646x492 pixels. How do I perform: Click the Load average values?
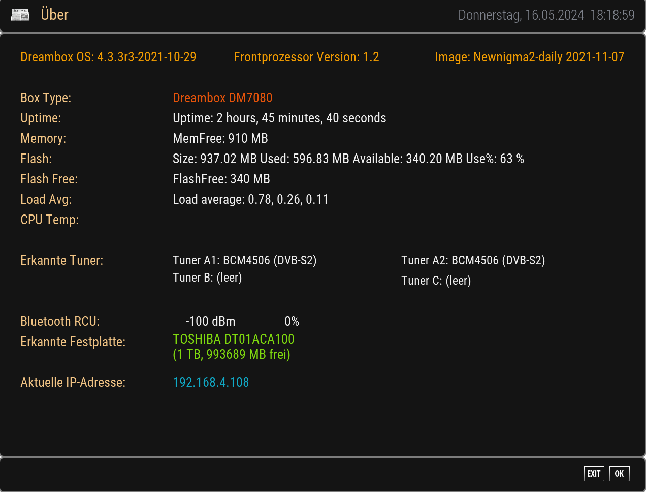tap(250, 199)
